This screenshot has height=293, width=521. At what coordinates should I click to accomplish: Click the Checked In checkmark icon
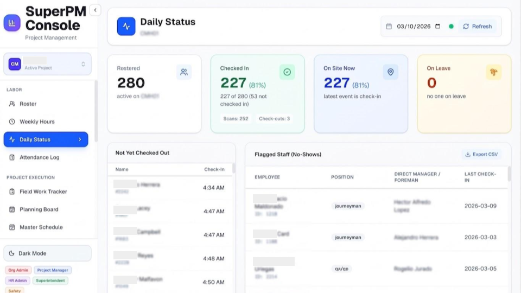287,72
